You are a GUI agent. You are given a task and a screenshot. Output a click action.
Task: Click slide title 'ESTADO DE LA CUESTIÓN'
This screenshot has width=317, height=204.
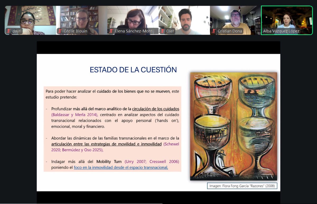(x=133, y=70)
